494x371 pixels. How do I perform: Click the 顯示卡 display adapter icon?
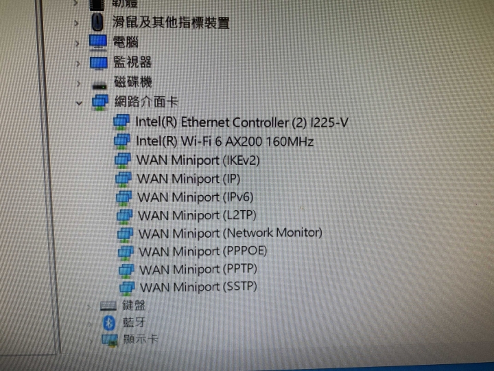point(110,341)
